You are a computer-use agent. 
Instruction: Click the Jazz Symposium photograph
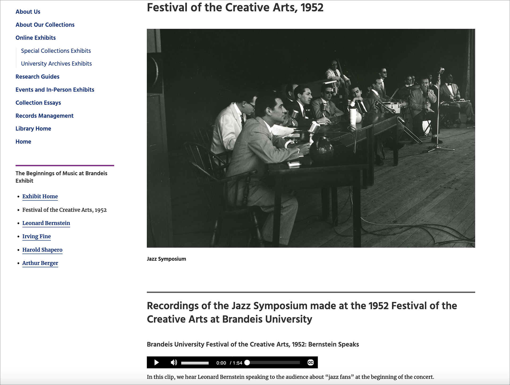(311, 138)
